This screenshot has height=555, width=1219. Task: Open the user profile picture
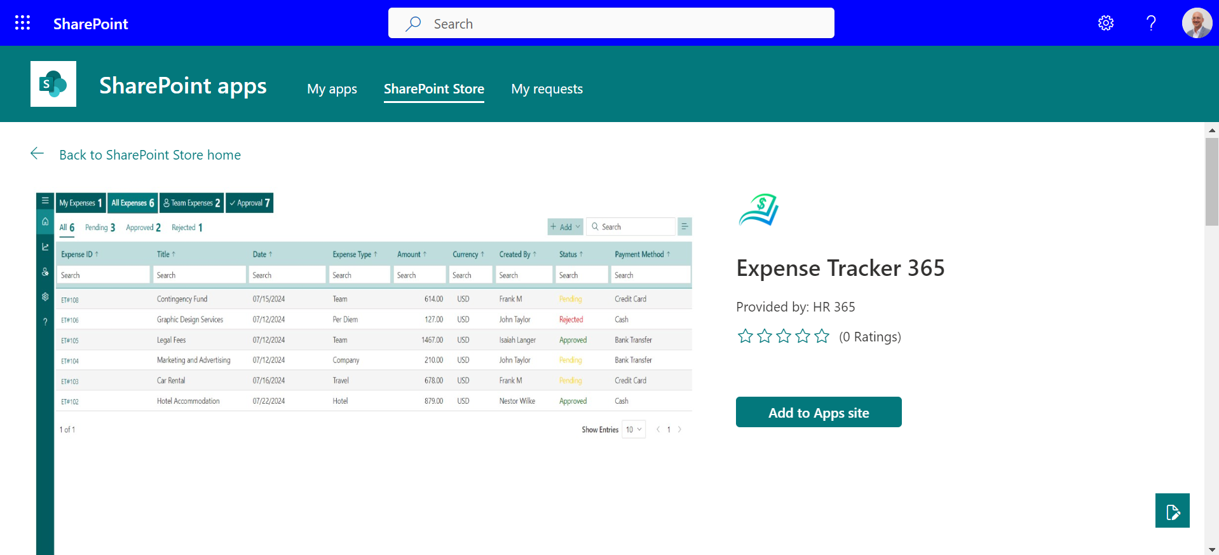click(x=1197, y=23)
